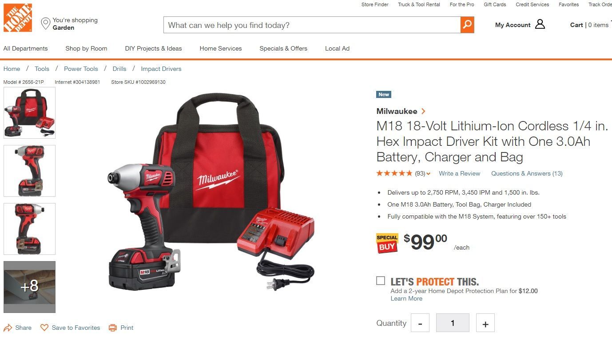Click the store location pin icon
Image resolution: width=612 pixels, height=340 pixels.
(45, 24)
